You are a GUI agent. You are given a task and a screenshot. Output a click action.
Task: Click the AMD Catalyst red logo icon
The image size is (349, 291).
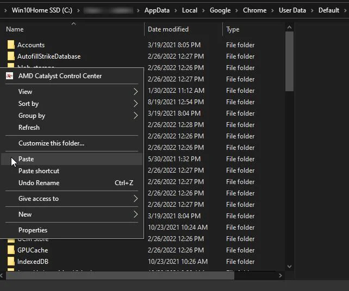(9, 76)
